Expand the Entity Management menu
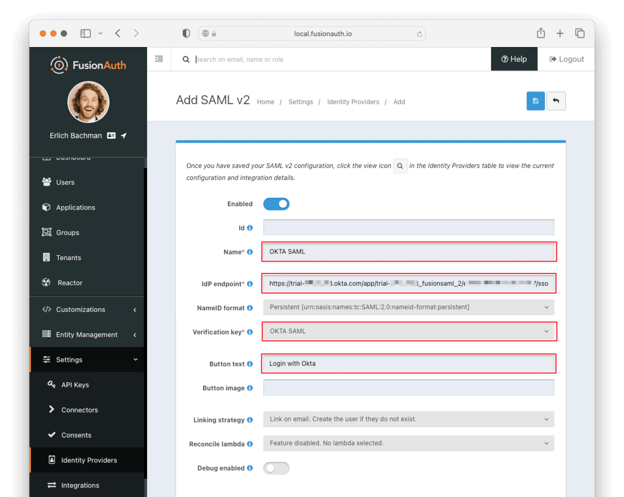This screenshot has height=497, width=624. [87, 334]
